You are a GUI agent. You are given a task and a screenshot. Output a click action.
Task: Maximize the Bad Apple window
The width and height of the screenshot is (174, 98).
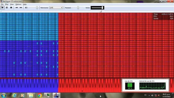pos(165,1)
